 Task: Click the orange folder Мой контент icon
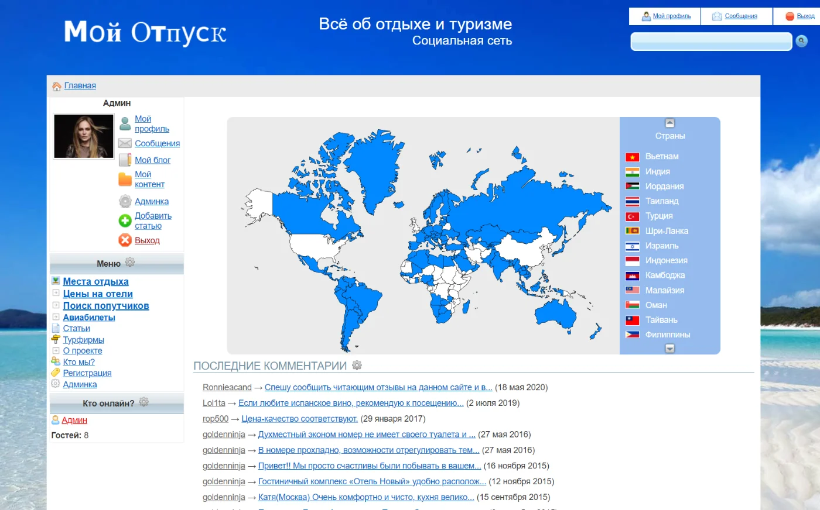[125, 179]
